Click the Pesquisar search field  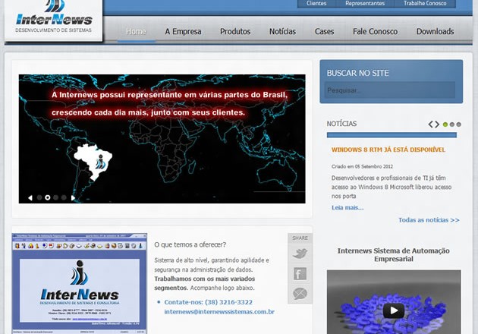(390, 90)
